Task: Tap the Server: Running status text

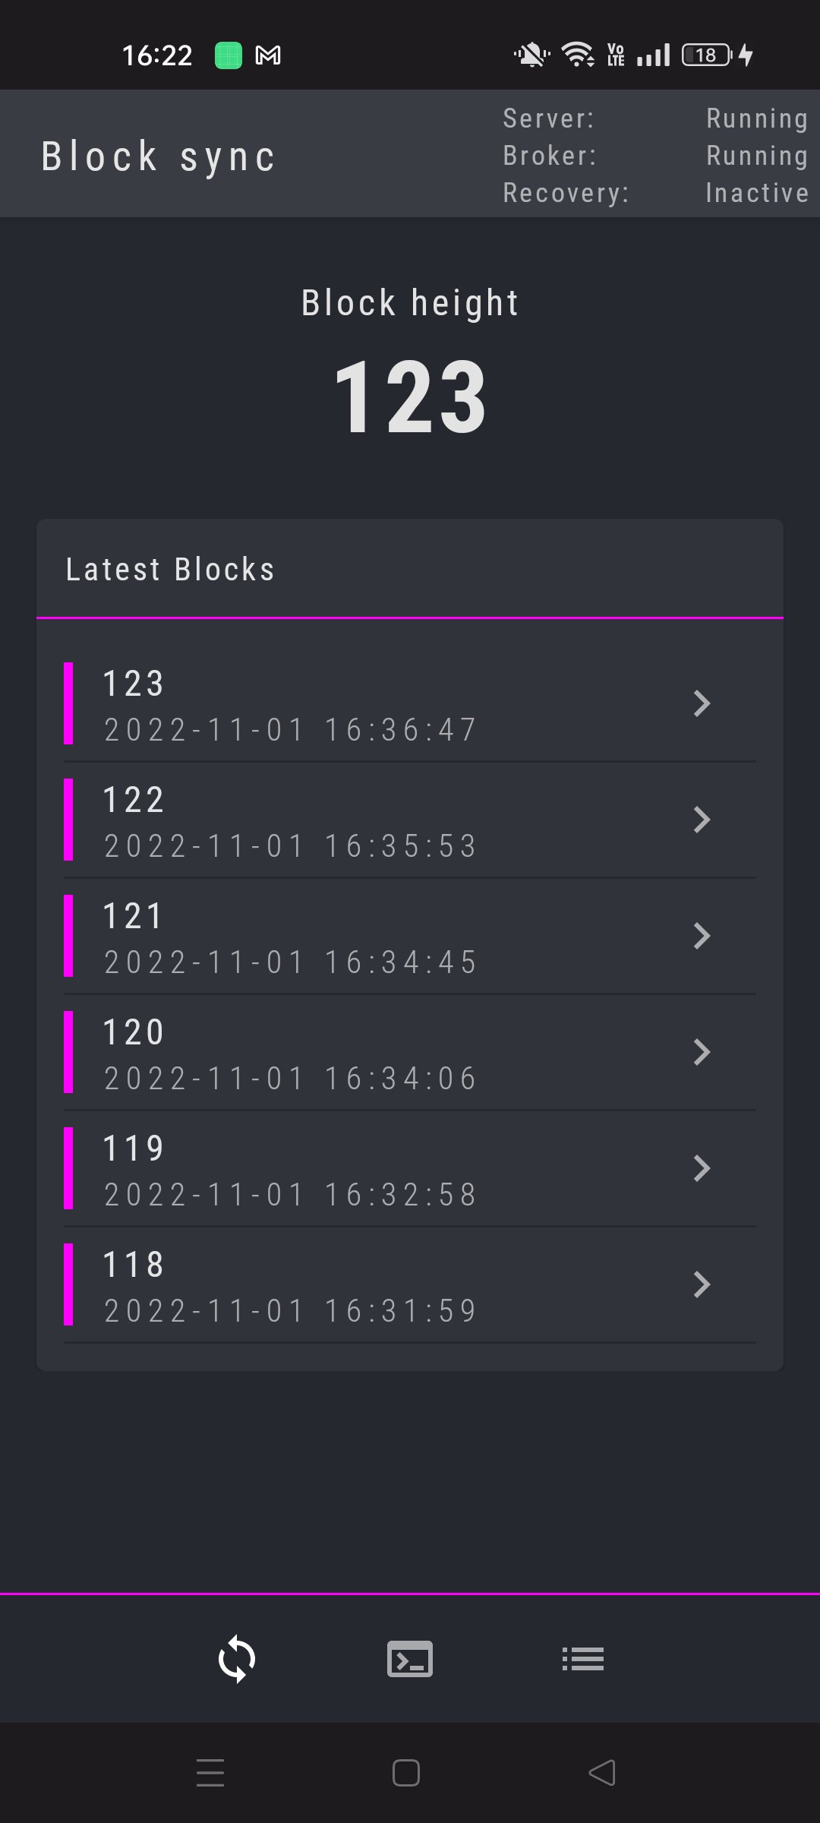Action: point(654,118)
